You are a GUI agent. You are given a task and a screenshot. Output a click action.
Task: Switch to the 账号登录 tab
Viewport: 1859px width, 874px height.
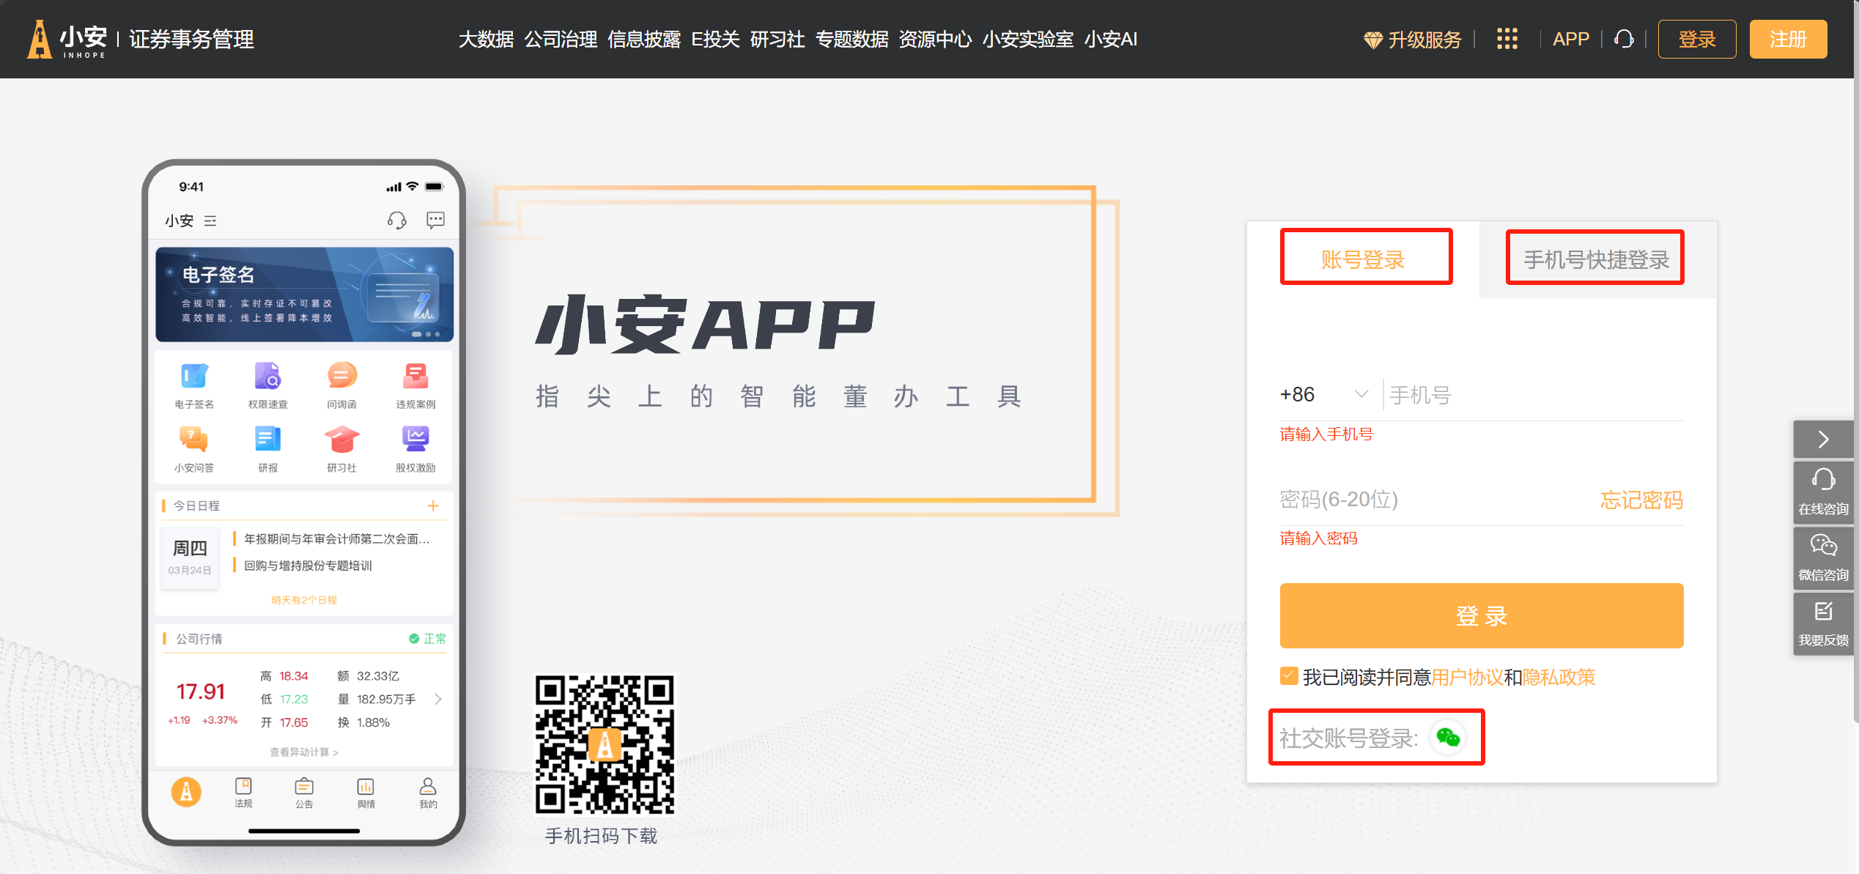pyautogui.click(x=1363, y=259)
